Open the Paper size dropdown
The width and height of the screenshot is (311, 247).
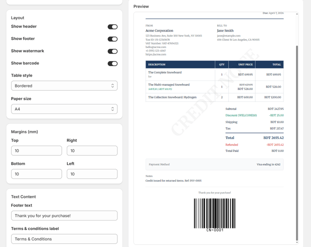[x=64, y=109]
